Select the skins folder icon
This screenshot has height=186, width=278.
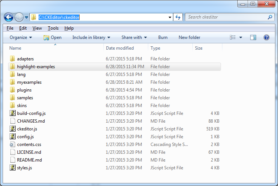tap(12, 105)
